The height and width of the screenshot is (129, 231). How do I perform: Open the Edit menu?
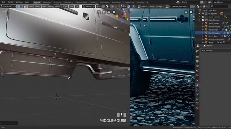4,2
